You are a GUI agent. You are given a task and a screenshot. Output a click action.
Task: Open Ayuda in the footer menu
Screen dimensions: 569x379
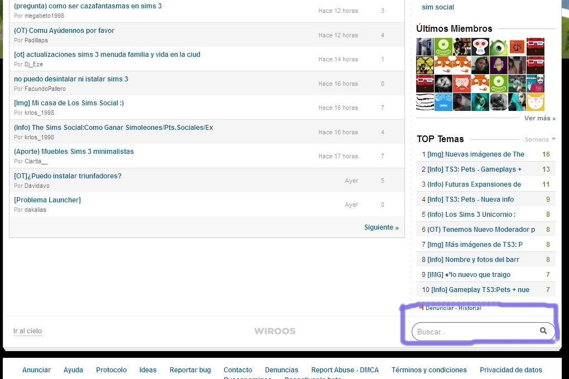click(73, 370)
